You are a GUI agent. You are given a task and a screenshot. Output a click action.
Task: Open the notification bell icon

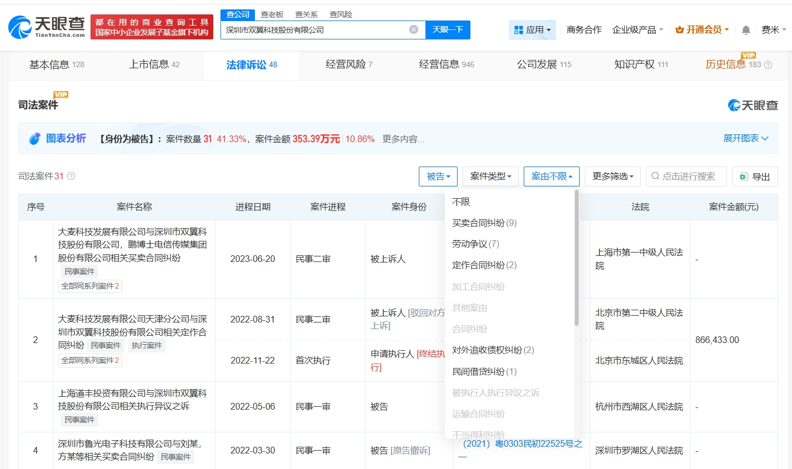click(x=745, y=30)
